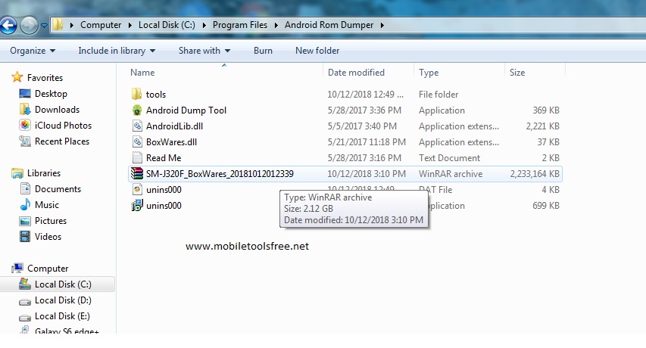Sort files by the Name column header
646x348 pixels.
tap(142, 73)
